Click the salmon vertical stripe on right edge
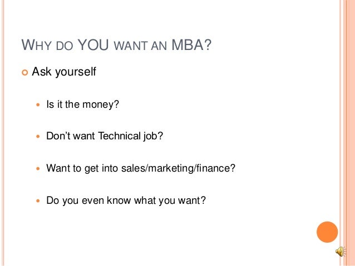 tap(349, 133)
